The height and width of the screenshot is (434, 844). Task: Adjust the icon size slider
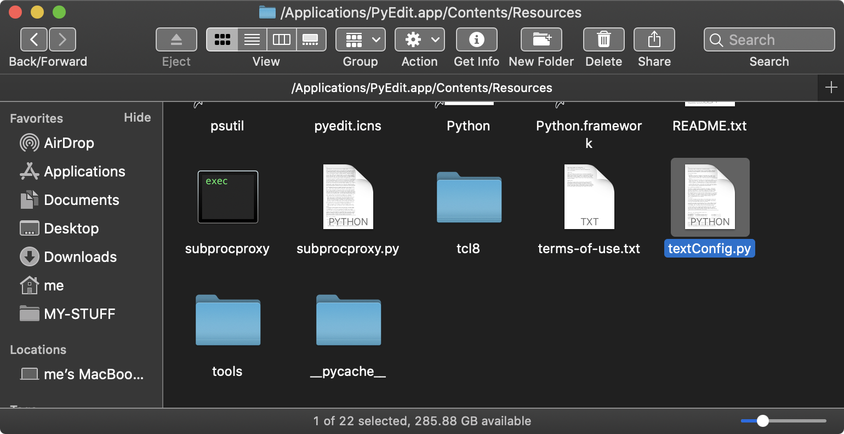click(763, 421)
